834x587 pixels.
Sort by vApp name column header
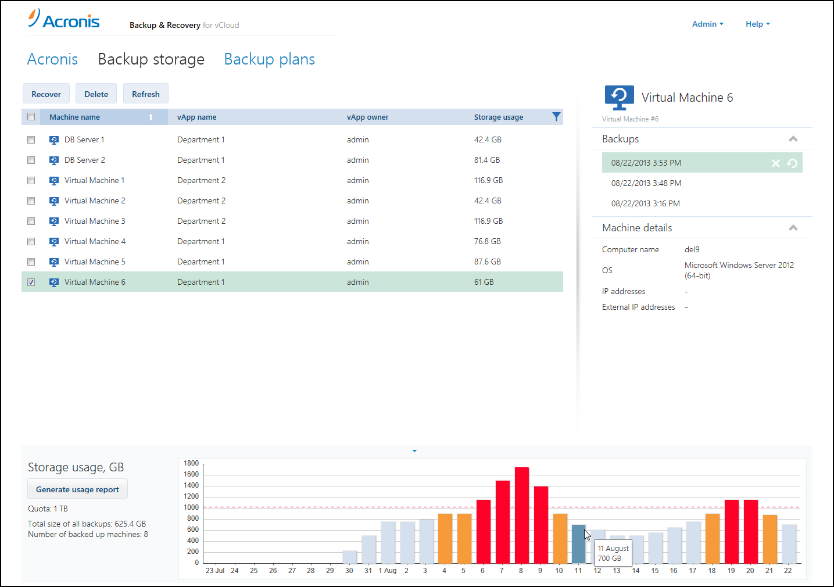click(197, 117)
